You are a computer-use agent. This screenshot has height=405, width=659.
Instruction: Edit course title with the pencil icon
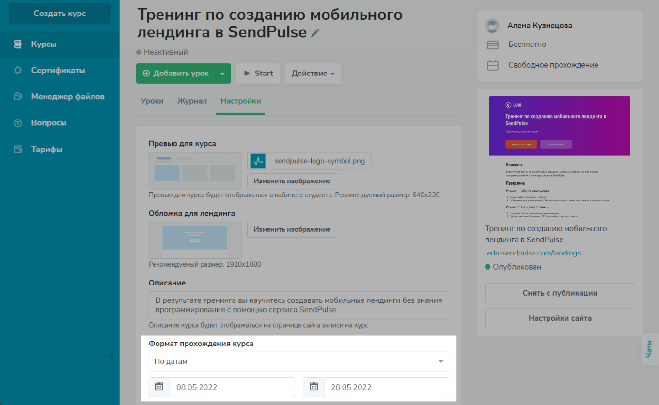(315, 33)
